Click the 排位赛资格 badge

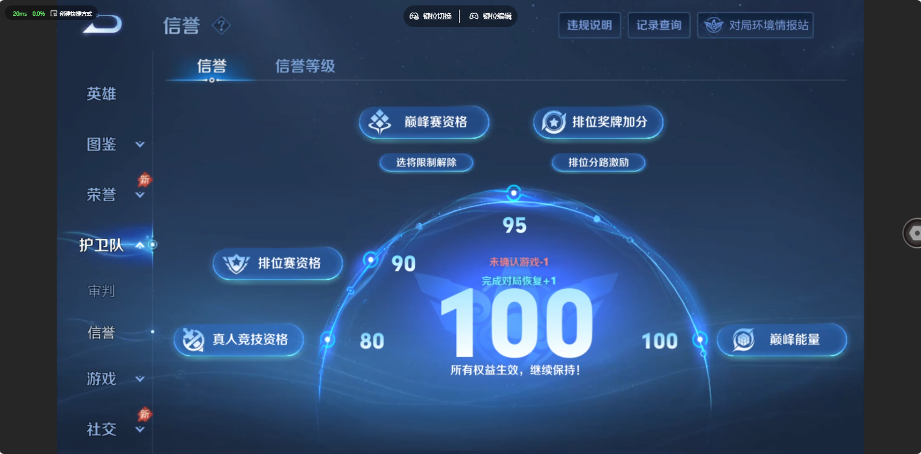point(278,263)
